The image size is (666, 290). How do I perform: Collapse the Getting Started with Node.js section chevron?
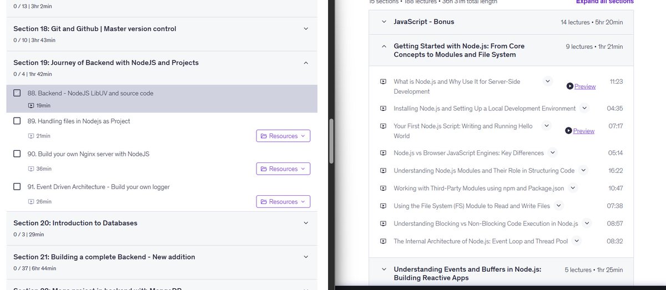pyautogui.click(x=384, y=46)
